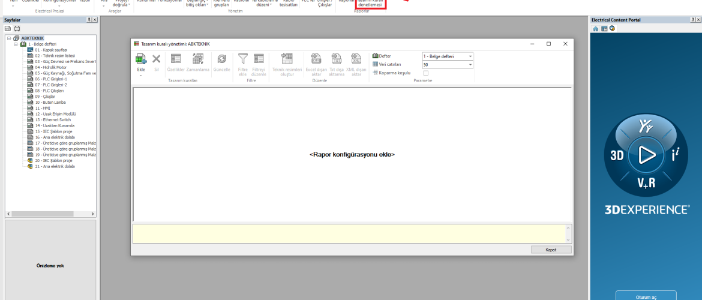Select page 12 - Uzak Erişim Modülü

(56, 114)
